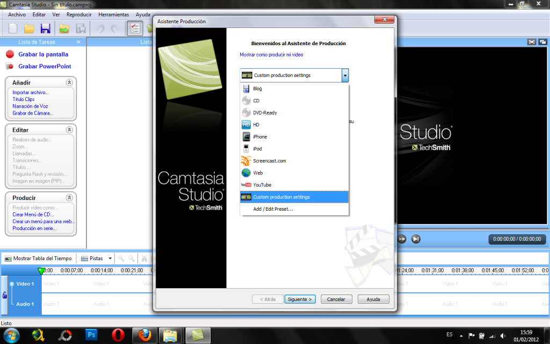Click the new project toolbar icon
The width and height of the screenshot is (550, 344).
pyautogui.click(x=13, y=28)
